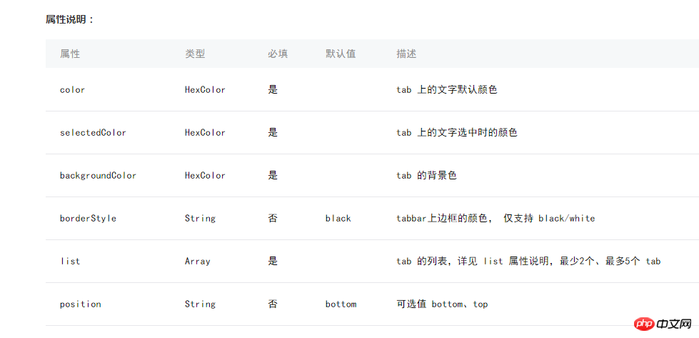Select the list property name cell
Image resolution: width=699 pixels, height=338 pixels.
point(70,262)
